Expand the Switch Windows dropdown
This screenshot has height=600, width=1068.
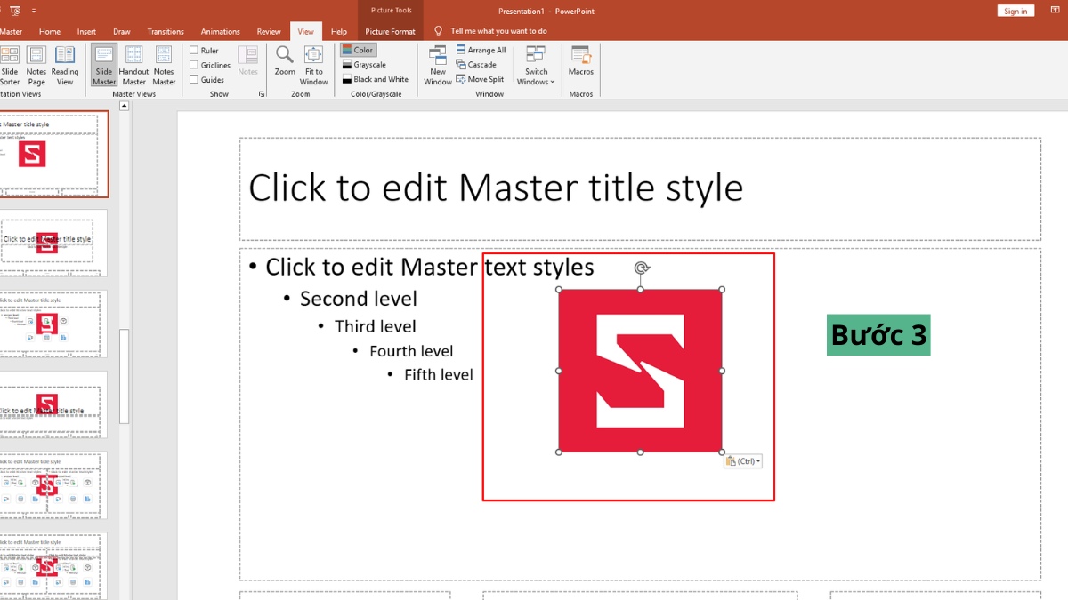[536, 65]
